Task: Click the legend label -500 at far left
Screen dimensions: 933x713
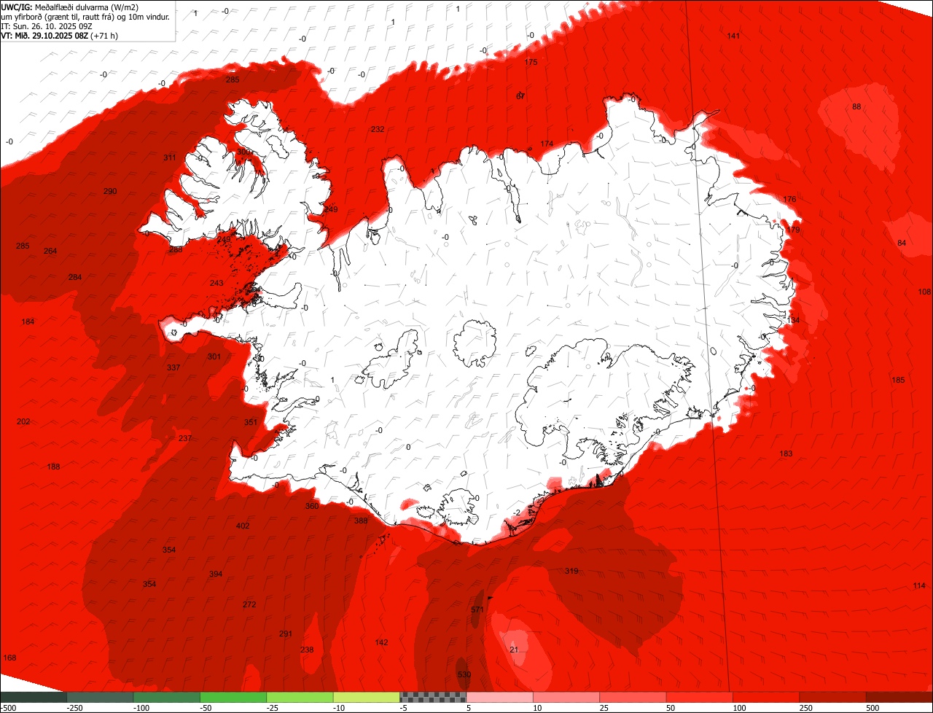Action: (8, 708)
